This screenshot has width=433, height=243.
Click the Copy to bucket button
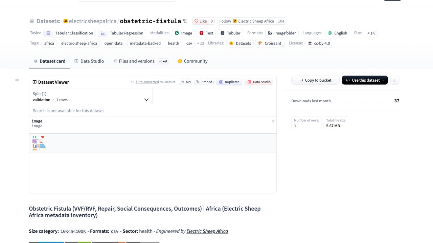coord(315,80)
